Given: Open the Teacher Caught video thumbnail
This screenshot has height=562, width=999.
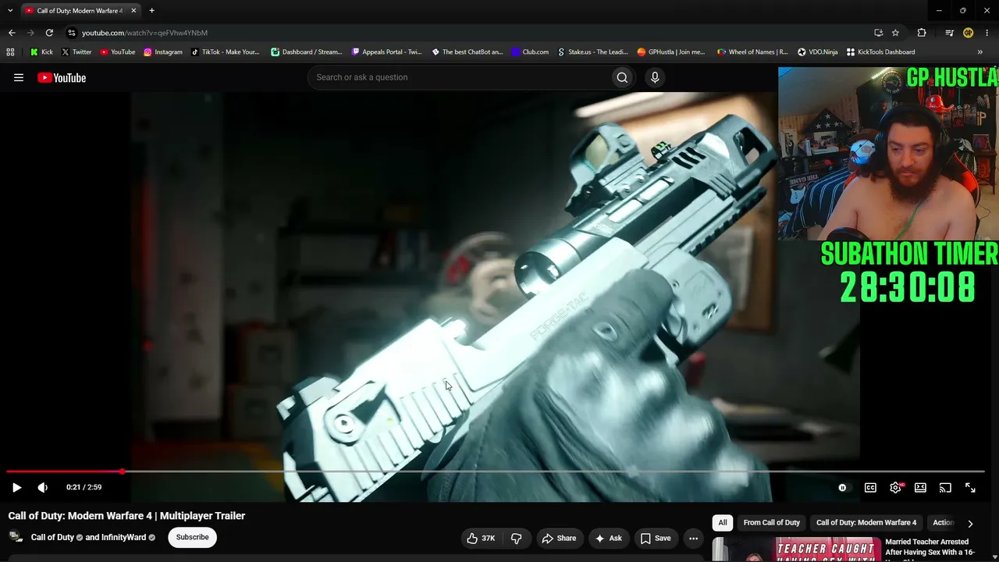Looking at the screenshot, I should (x=796, y=550).
